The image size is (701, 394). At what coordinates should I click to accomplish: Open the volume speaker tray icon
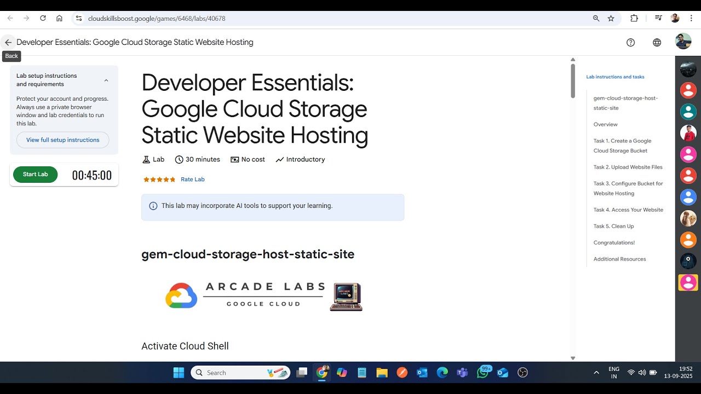(642, 373)
